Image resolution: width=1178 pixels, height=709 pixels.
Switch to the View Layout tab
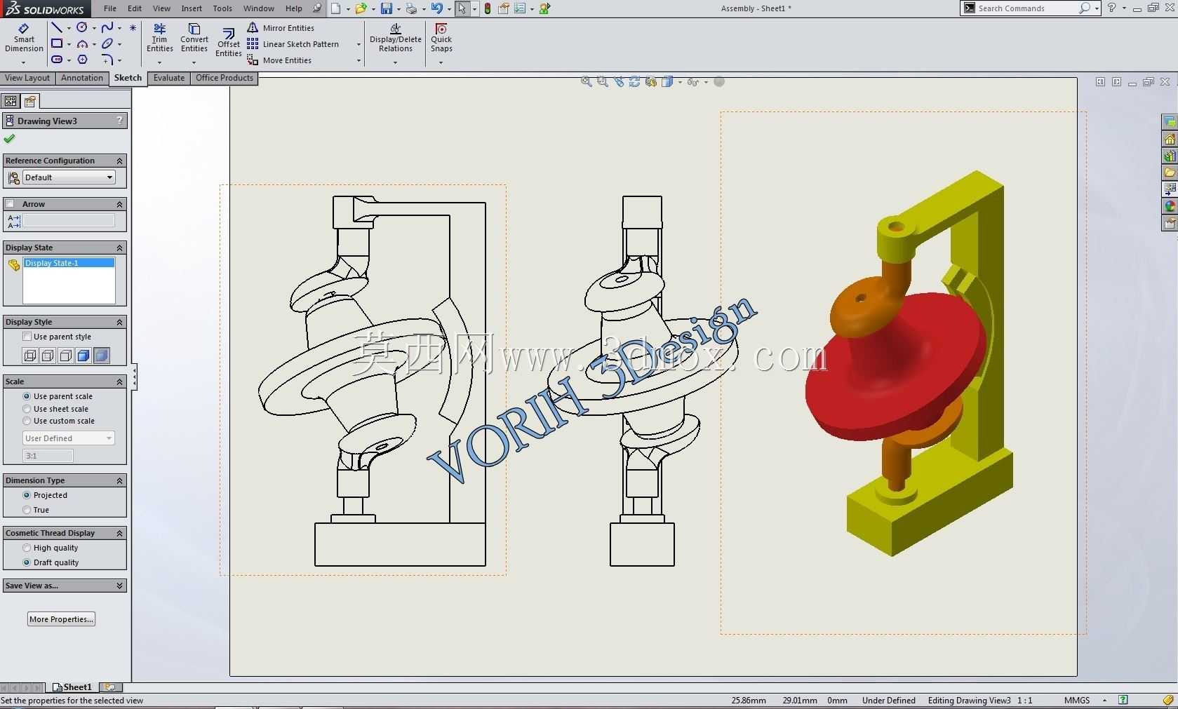click(27, 78)
